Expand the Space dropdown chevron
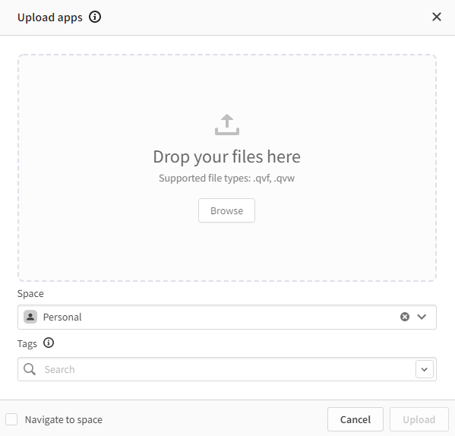The height and width of the screenshot is (436, 455). pos(422,317)
